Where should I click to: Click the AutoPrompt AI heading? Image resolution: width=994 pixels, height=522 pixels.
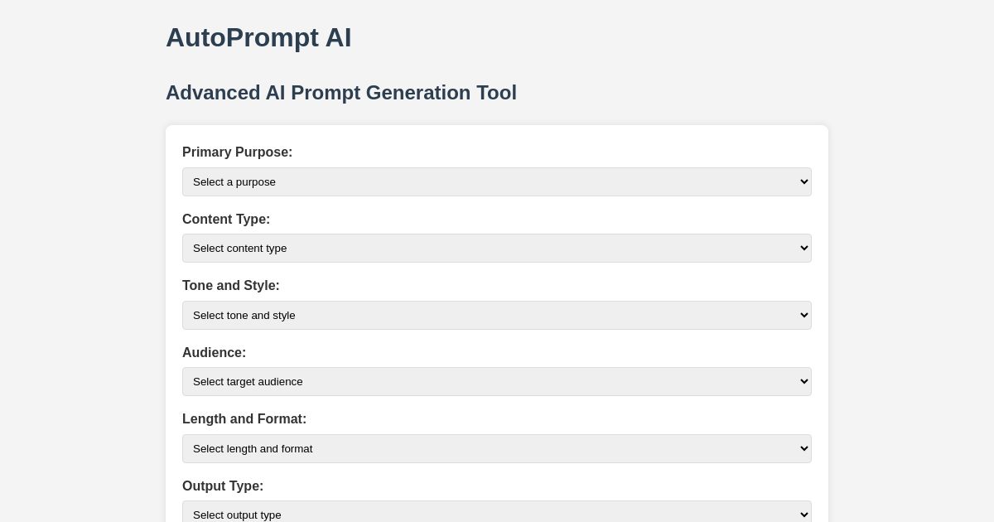pos(258,37)
